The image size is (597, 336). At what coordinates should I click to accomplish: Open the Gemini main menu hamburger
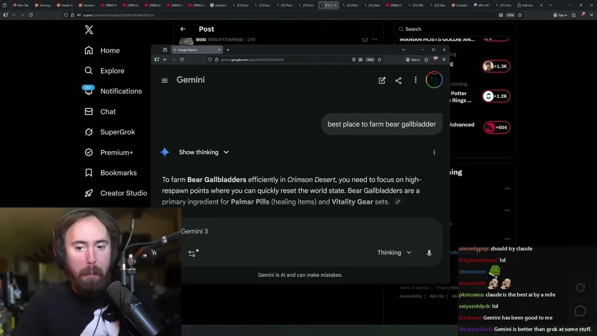(165, 80)
